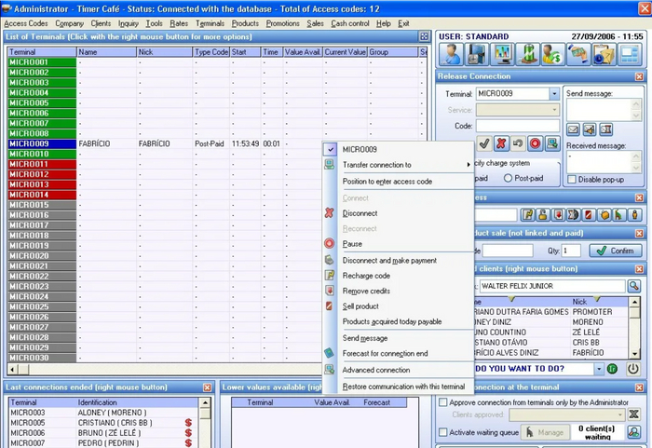Click the sigma icon in quick access bar
Image resolution: width=652 pixels, height=448 pixels.
click(574, 215)
